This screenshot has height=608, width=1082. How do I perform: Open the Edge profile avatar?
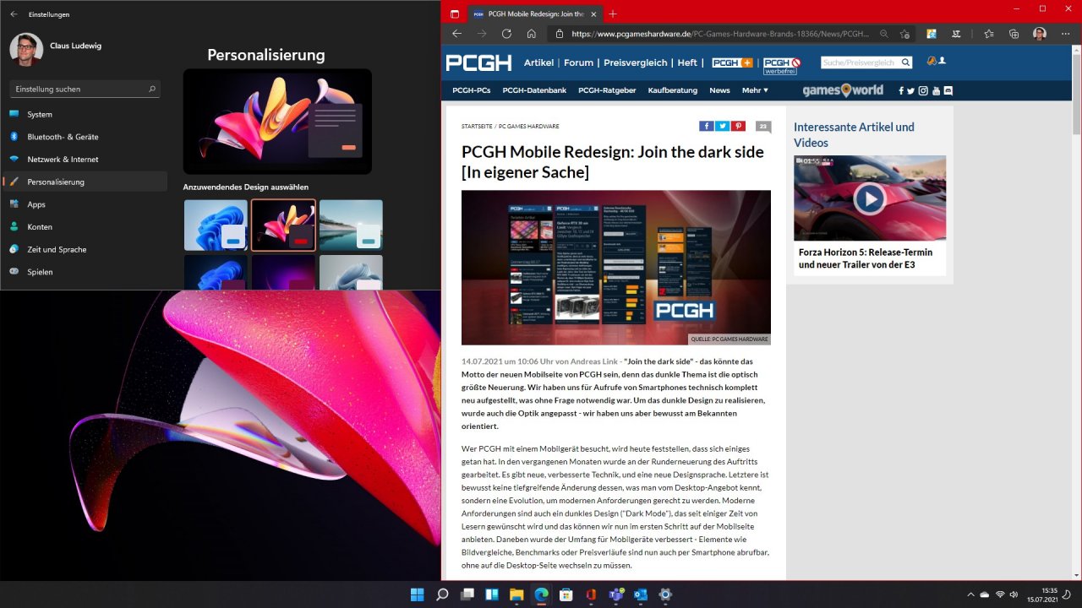click(1040, 34)
